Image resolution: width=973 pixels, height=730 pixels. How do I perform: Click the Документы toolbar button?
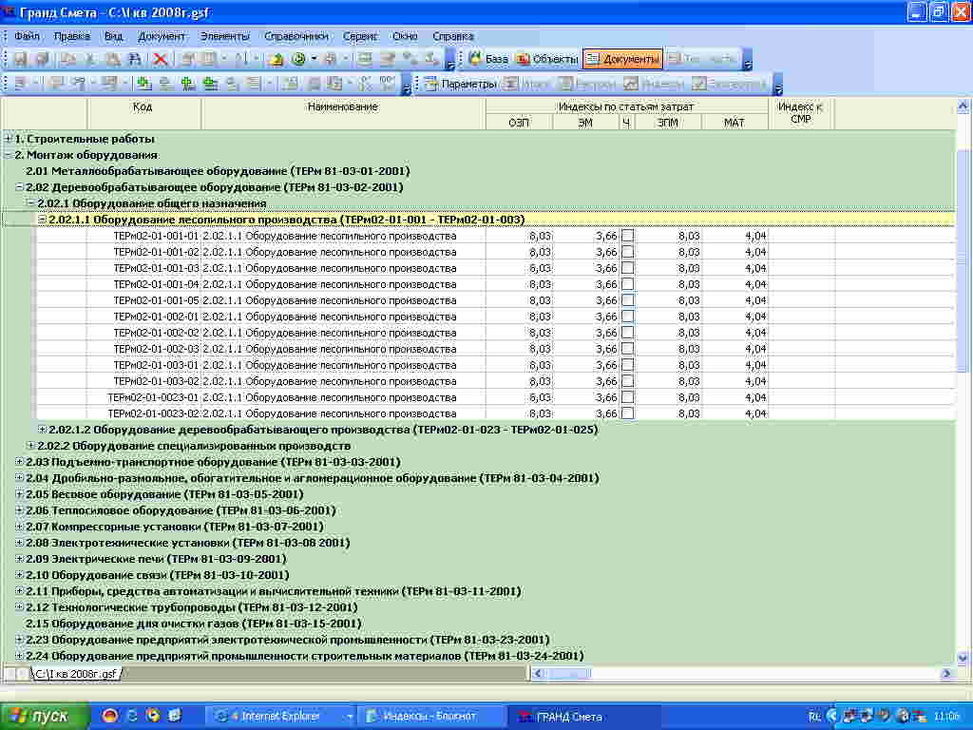point(622,59)
